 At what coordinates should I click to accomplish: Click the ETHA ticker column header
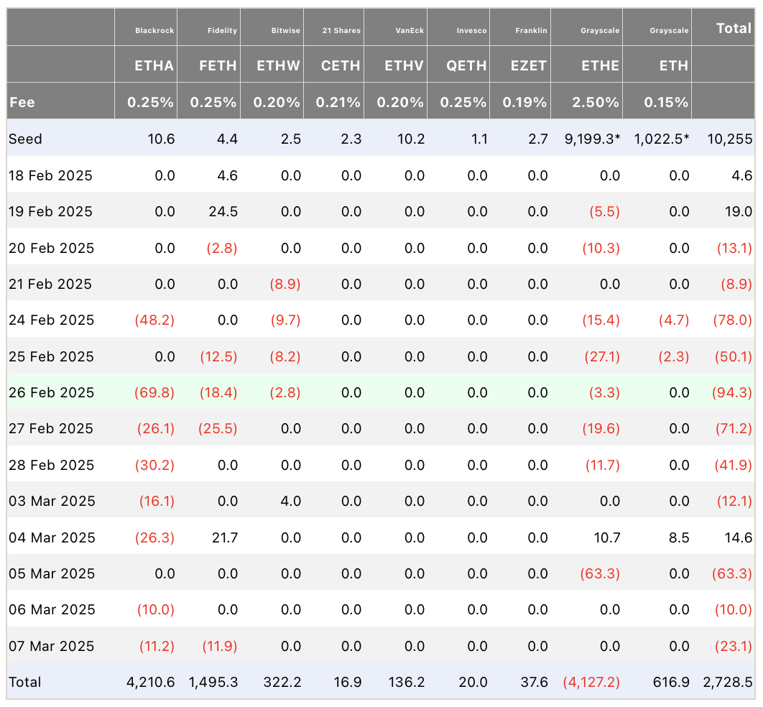pyautogui.click(x=154, y=65)
